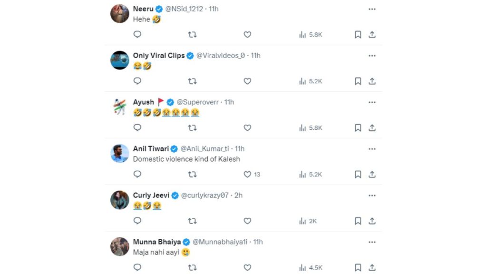Like Ayush's emoji tweet
487x274 pixels.
[x=247, y=127]
